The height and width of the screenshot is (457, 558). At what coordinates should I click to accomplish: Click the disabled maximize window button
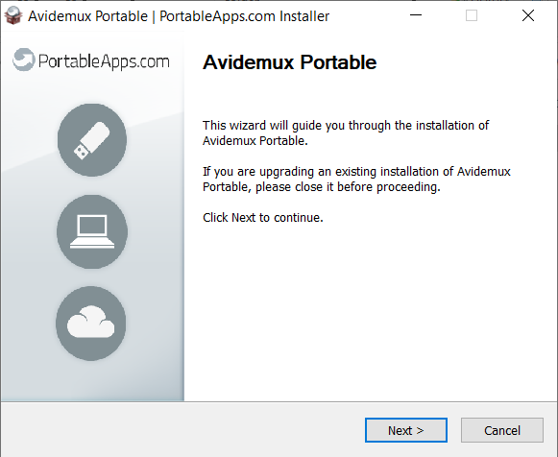tap(472, 15)
